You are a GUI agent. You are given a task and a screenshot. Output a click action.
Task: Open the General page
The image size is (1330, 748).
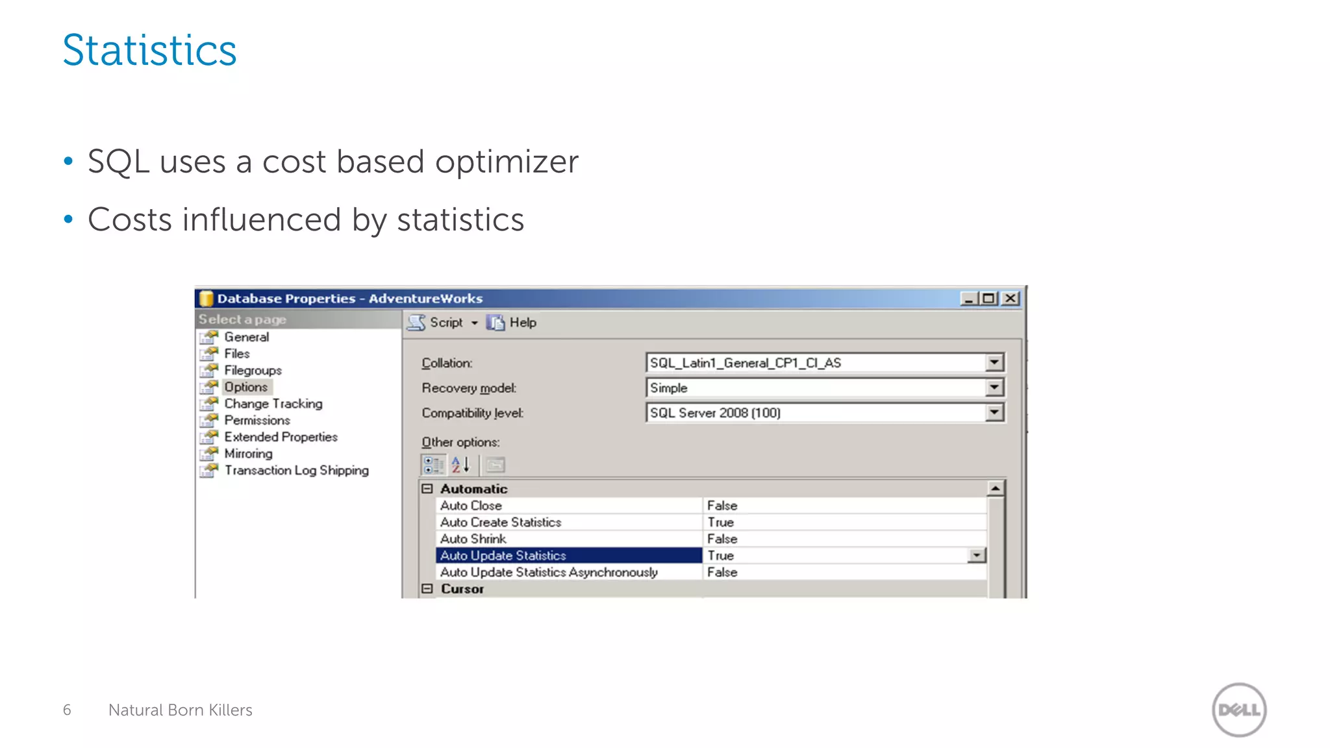pos(246,337)
